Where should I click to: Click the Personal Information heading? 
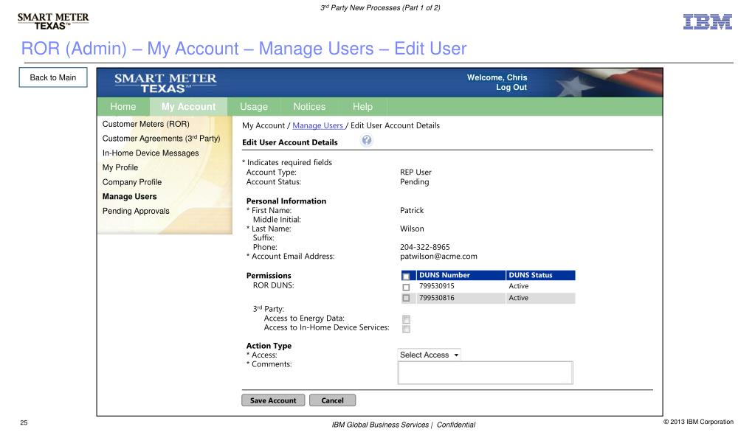click(286, 201)
